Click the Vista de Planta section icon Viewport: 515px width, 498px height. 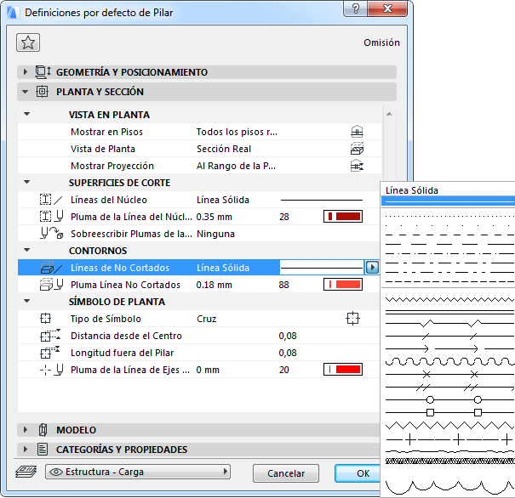pos(357,149)
